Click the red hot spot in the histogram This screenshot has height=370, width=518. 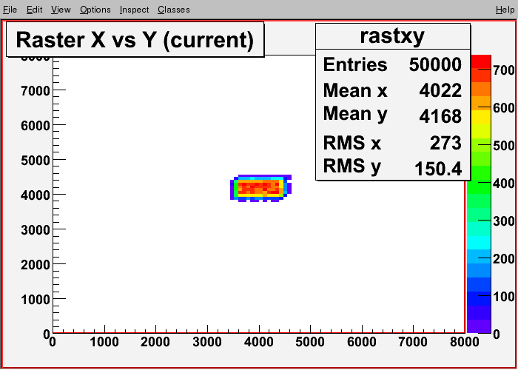coord(259,187)
